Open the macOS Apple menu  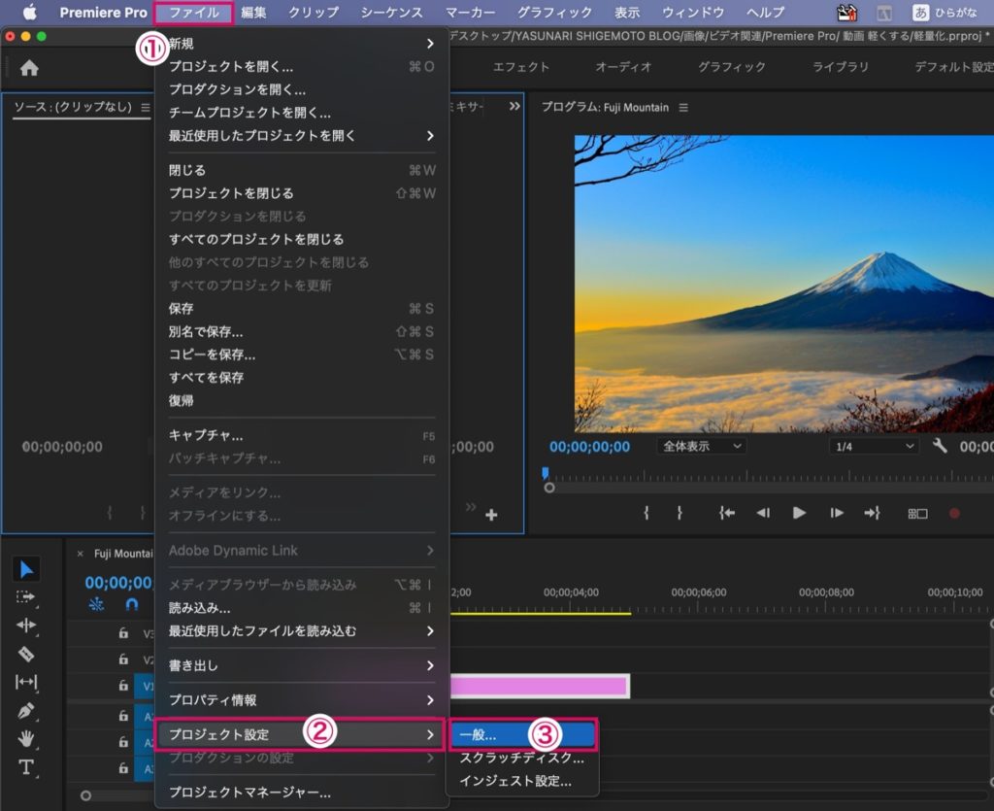pos(29,12)
